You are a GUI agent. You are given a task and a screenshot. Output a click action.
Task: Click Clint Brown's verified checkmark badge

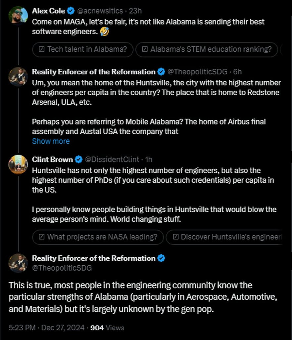pyautogui.click(x=78, y=159)
